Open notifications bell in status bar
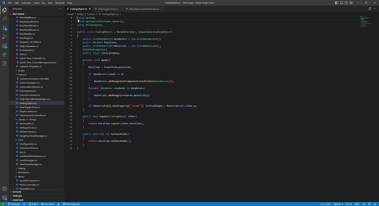This screenshot has width=379, height=206. coord(375,204)
